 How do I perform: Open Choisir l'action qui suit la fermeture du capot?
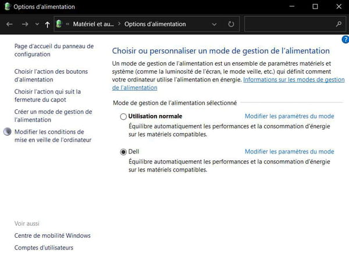[x=48, y=95]
